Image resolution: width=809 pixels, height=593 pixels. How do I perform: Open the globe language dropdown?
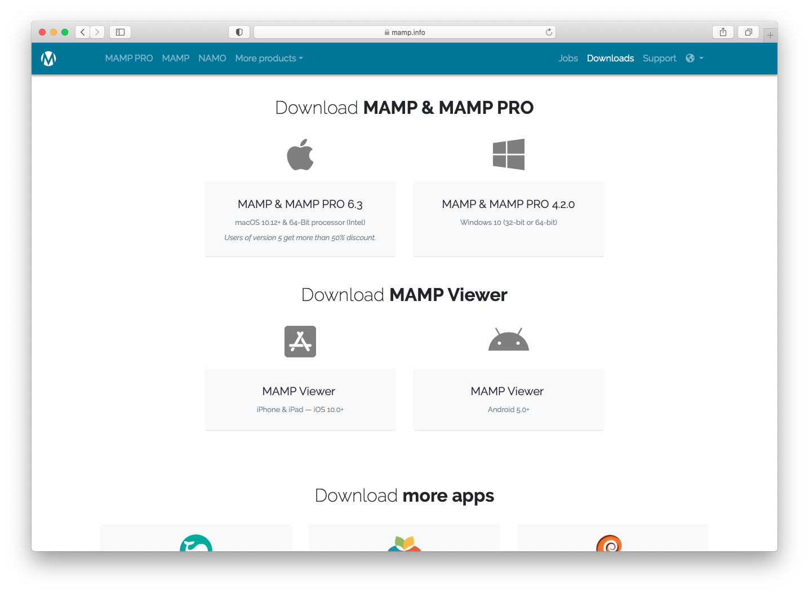coord(694,59)
